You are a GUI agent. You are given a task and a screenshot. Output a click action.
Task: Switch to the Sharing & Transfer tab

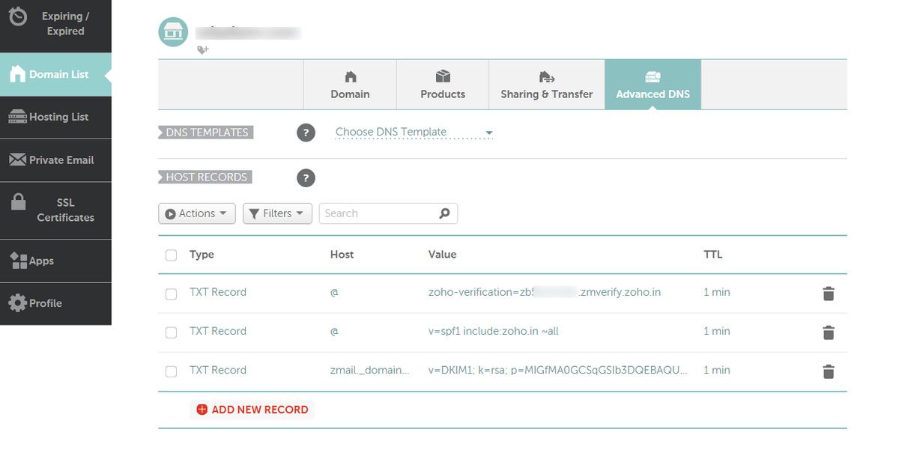[x=546, y=84]
